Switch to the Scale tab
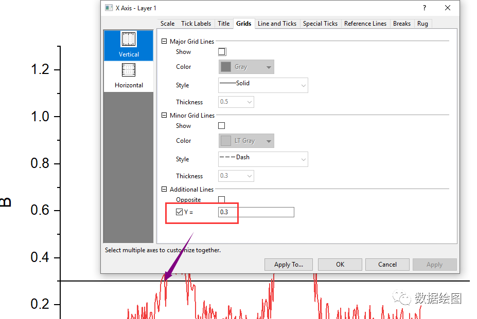The image size is (477, 319). [167, 24]
